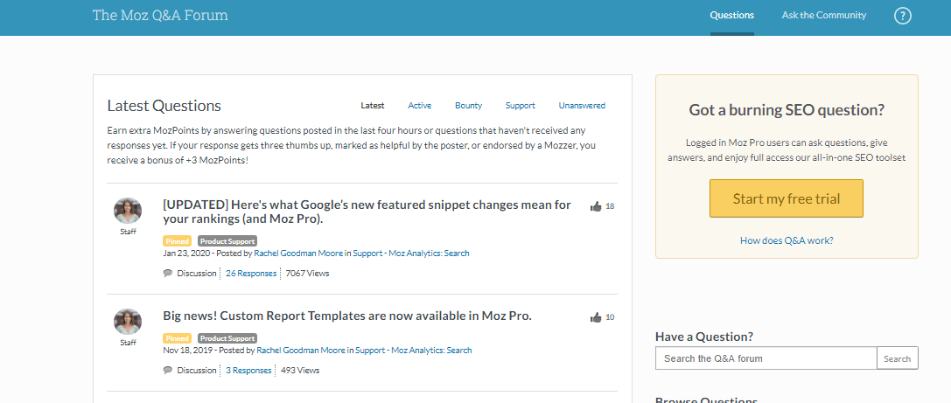
Task: Switch to the Latest filter tab
Action: [373, 106]
